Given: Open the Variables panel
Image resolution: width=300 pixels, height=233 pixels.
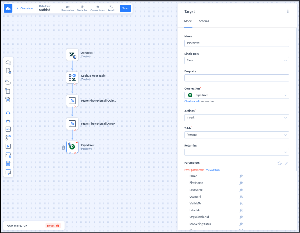Looking at the screenshot, I should [x=82, y=8].
